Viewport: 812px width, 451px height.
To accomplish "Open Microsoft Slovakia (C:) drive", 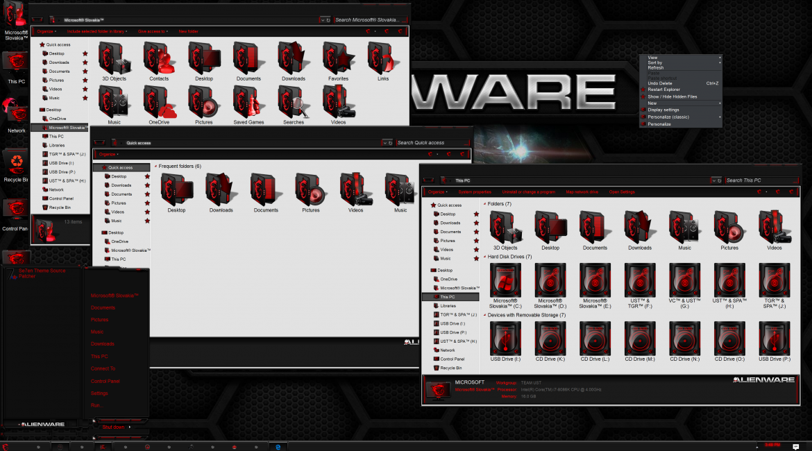I will pyautogui.click(x=505, y=286).
